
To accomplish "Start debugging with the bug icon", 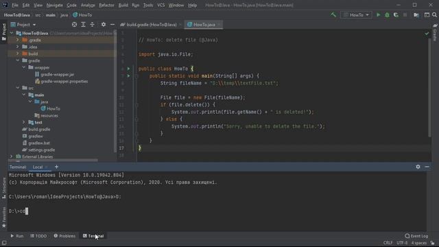I will pos(387,15).
